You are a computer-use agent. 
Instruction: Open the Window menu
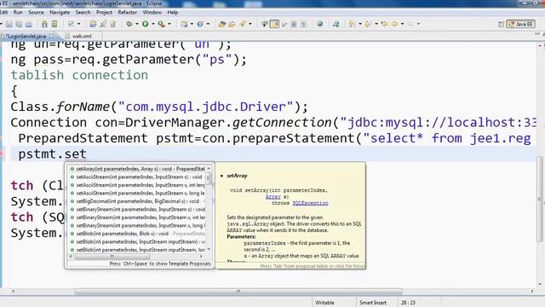pyautogui.click(x=152, y=12)
